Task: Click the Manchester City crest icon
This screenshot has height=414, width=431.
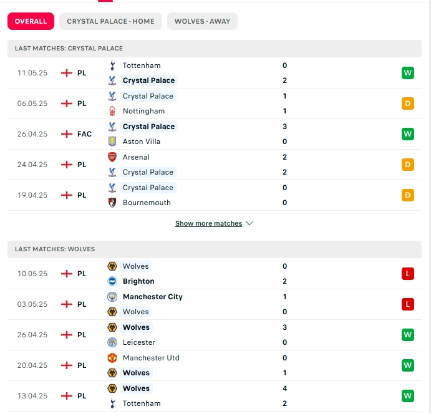Action: click(112, 297)
